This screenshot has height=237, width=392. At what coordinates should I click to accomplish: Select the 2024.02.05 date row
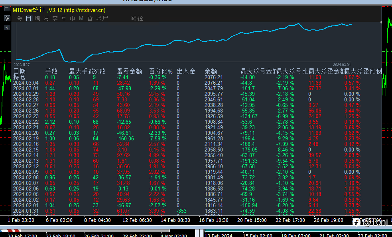pos(26,194)
